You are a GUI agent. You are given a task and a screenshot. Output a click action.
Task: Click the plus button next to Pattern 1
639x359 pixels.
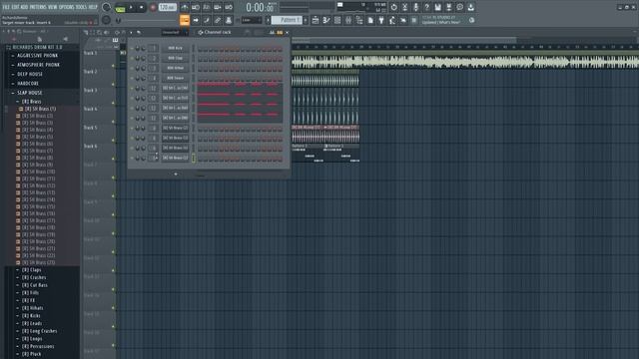pos(306,20)
